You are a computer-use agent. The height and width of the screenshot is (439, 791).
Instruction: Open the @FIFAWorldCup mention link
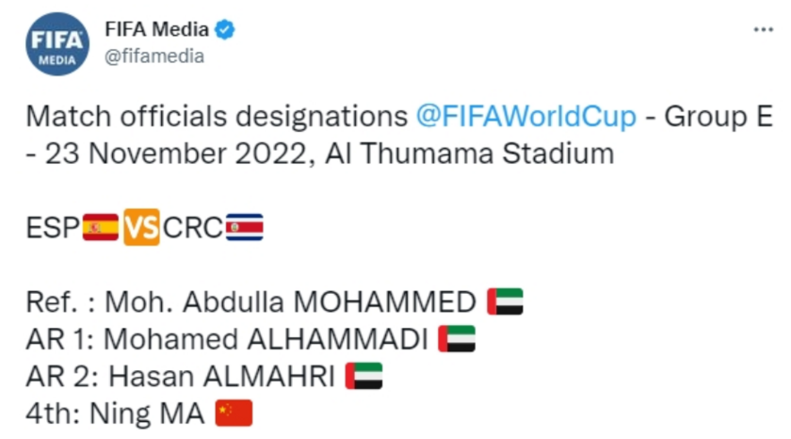click(525, 118)
